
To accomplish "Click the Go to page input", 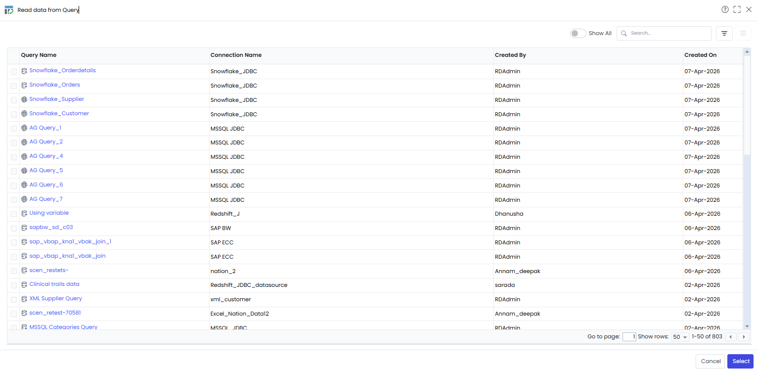I will pos(629,337).
